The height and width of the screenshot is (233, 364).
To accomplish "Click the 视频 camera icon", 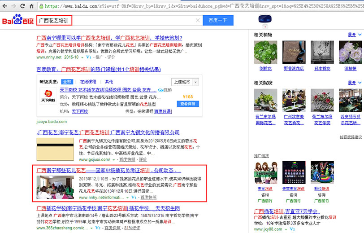I will point(160,90).
